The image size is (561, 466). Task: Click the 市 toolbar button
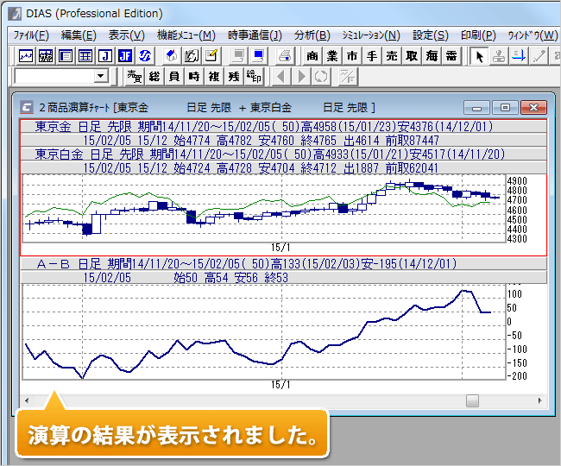(352, 56)
